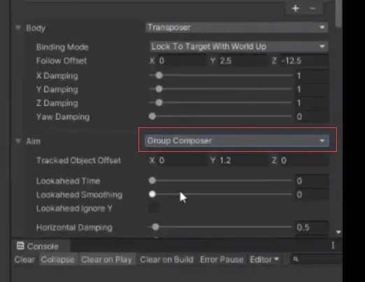Viewport: 365px width, 282px height.
Task: Click the Y Damping slider handle
Action: click(x=159, y=89)
